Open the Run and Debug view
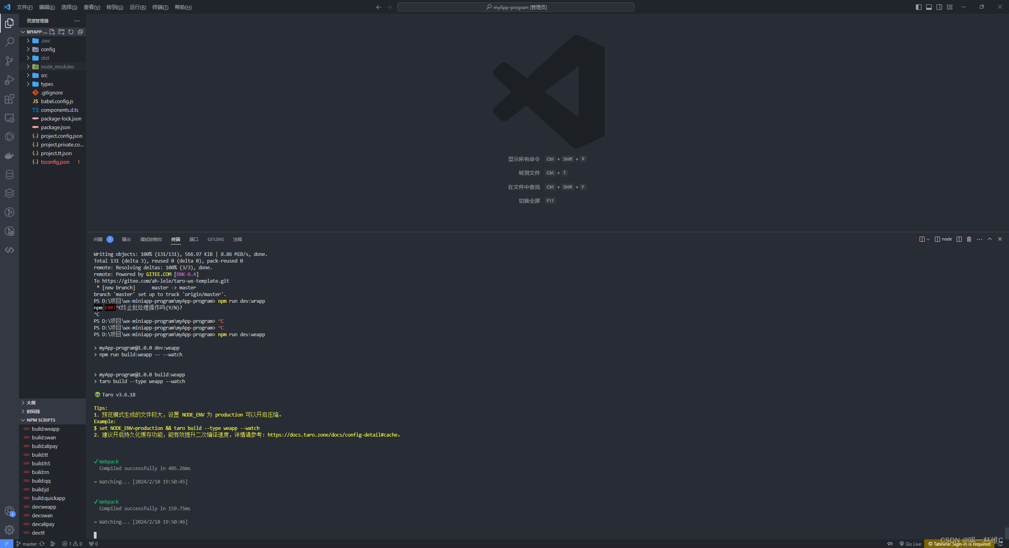The height and width of the screenshot is (548, 1009). [x=9, y=80]
